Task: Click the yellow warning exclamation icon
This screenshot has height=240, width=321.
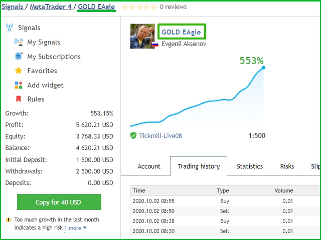Action: click(x=9, y=219)
